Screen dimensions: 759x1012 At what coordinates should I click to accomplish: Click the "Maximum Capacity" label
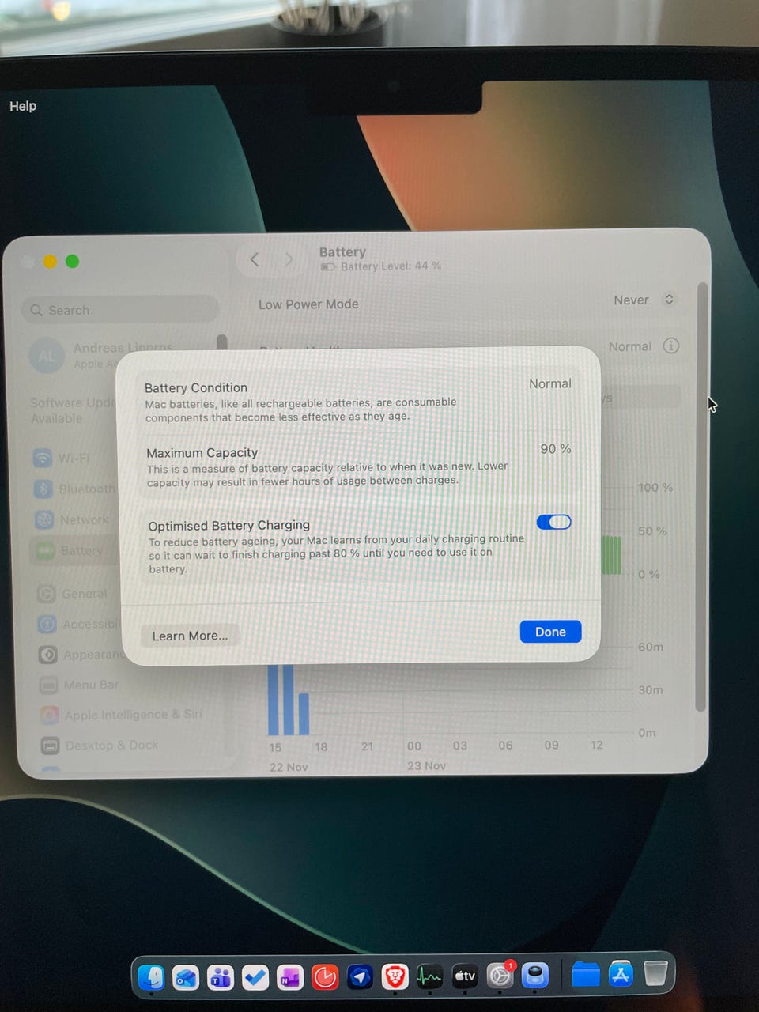click(x=202, y=452)
